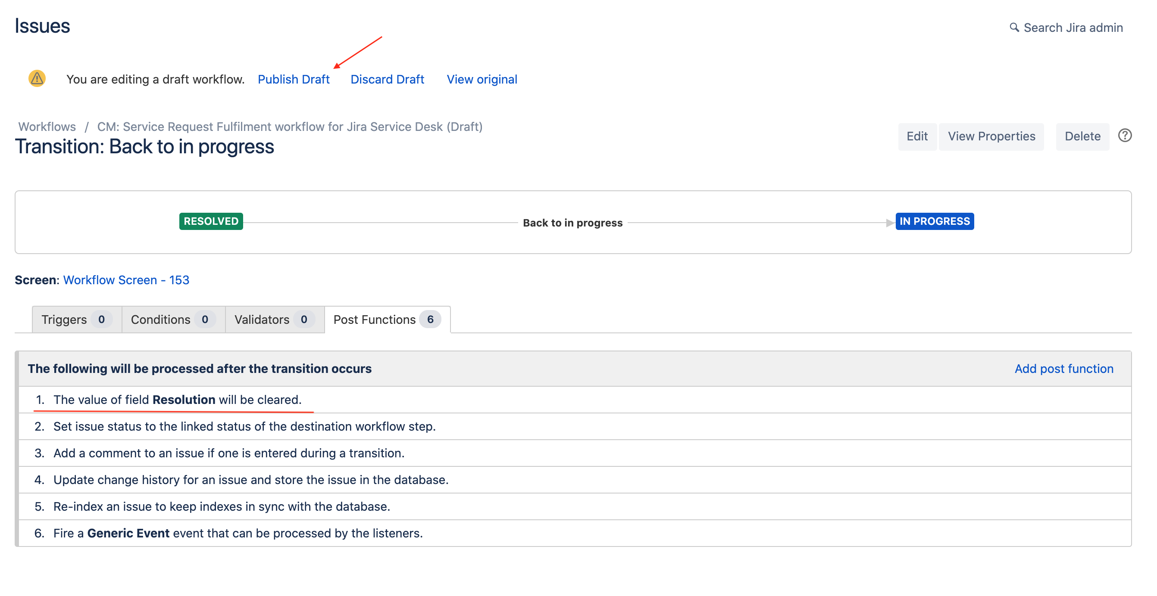Viewport: 1157px width, 596px height.
Task: Click the IN PROGRESS status lozenge
Action: (x=934, y=221)
